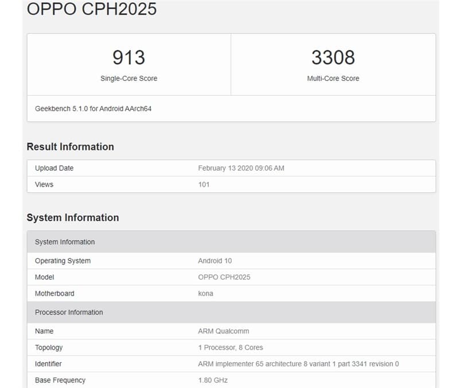Click the Base Frequency row label
459x388 pixels.
(x=60, y=380)
